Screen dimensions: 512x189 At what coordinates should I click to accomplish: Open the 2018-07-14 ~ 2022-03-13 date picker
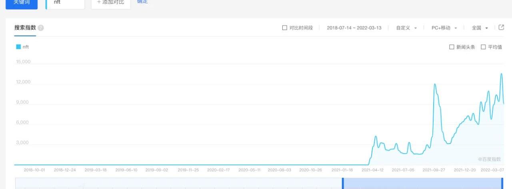coord(354,28)
